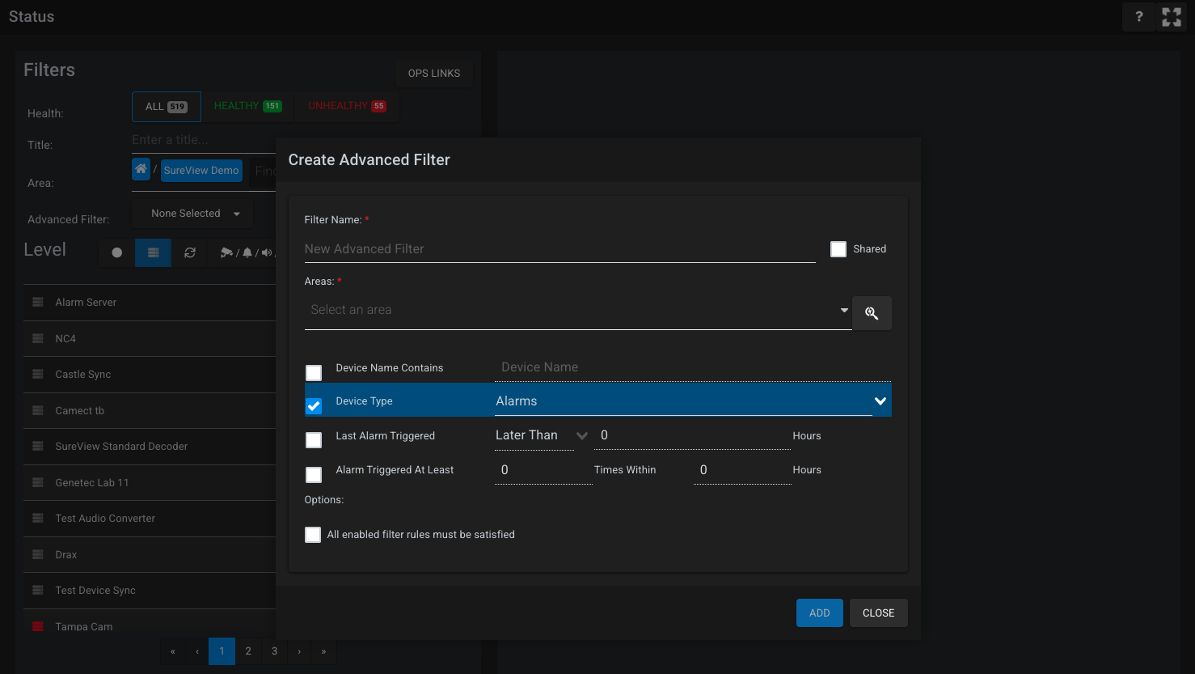
Task: Click the refresh sync arrows icon
Action: (x=190, y=252)
